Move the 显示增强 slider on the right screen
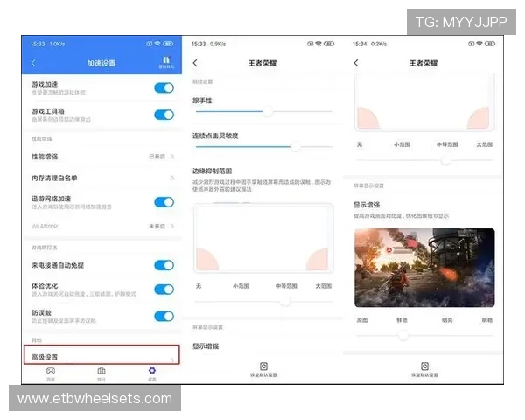 coord(403,335)
